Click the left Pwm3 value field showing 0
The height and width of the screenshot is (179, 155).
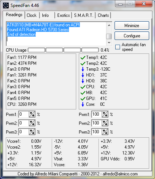tap(24, 132)
